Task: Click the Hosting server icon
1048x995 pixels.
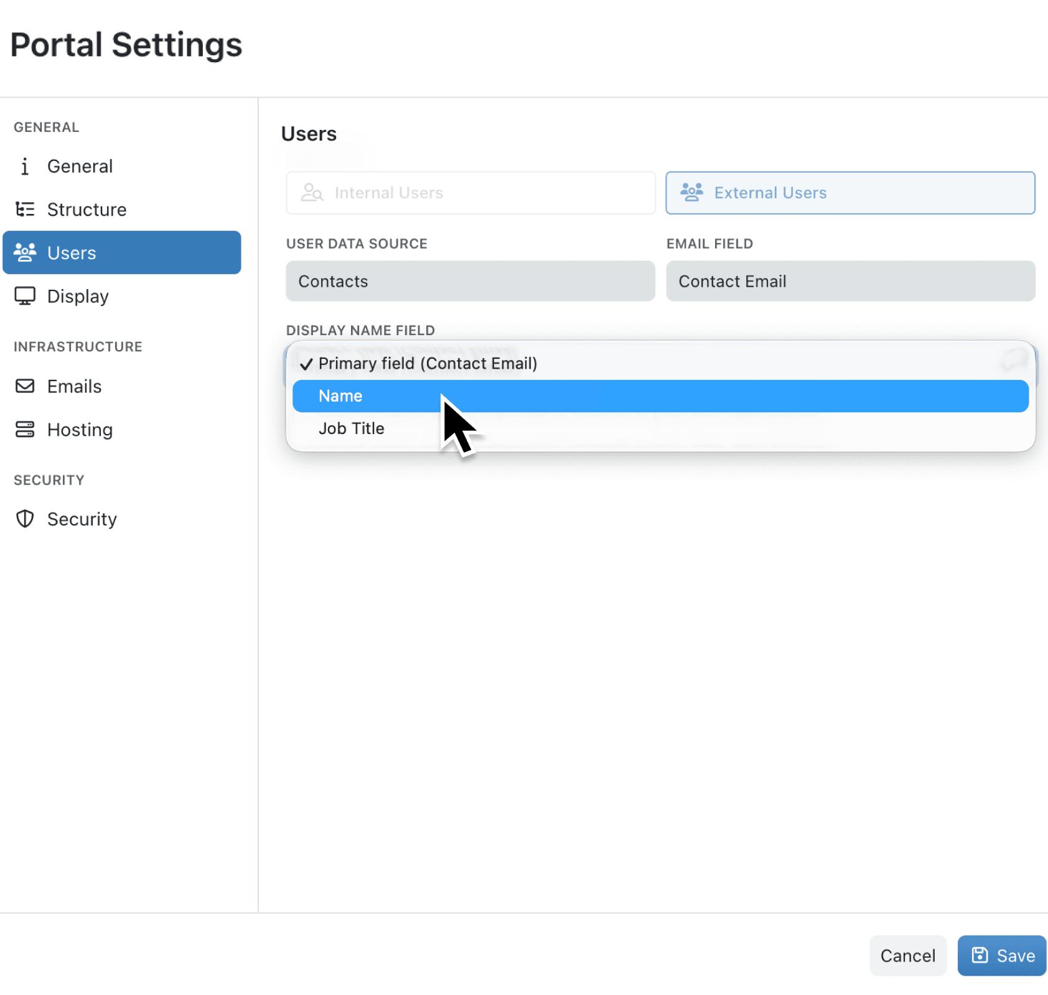Action: click(x=25, y=430)
